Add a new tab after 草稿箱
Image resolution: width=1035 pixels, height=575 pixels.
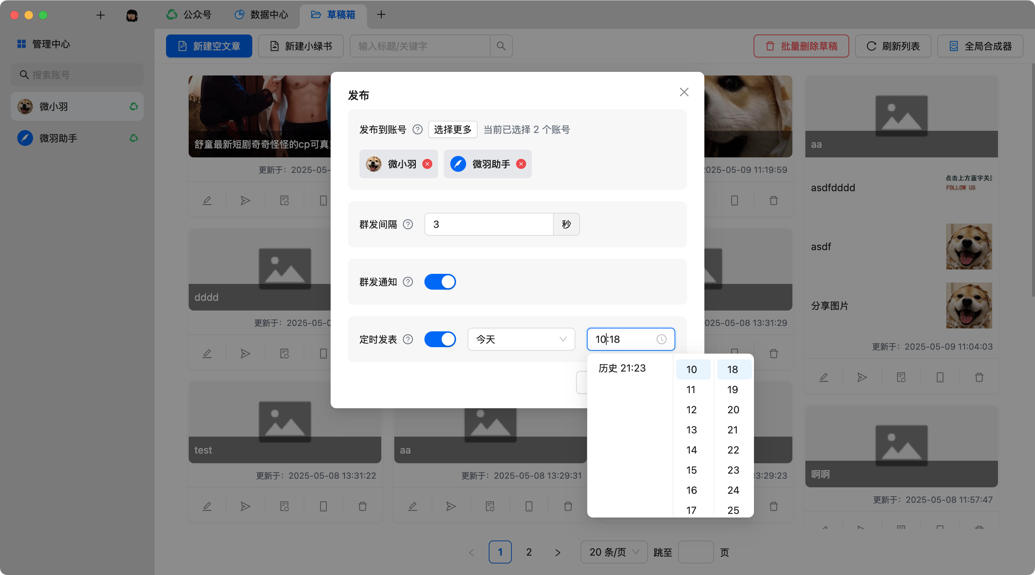click(381, 14)
